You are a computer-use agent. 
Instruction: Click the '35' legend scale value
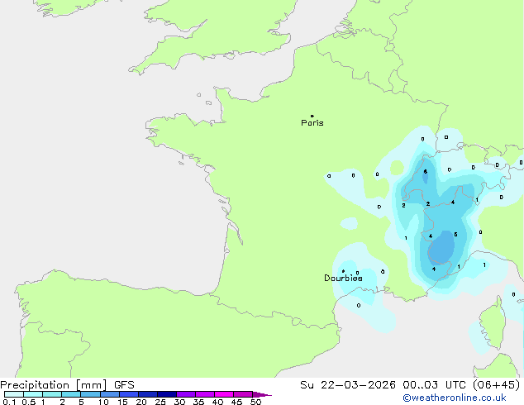(198, 402)
